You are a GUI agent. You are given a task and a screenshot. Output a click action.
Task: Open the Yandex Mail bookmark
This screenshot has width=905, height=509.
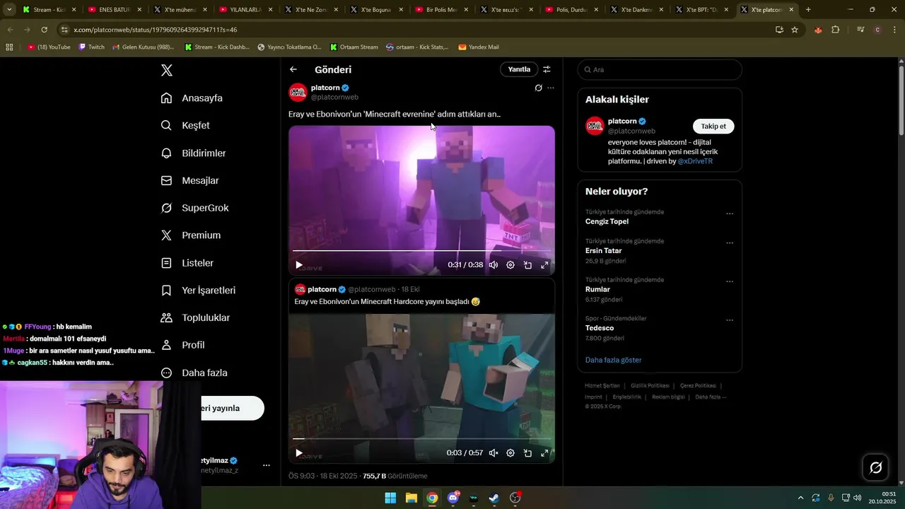point(479,47)
